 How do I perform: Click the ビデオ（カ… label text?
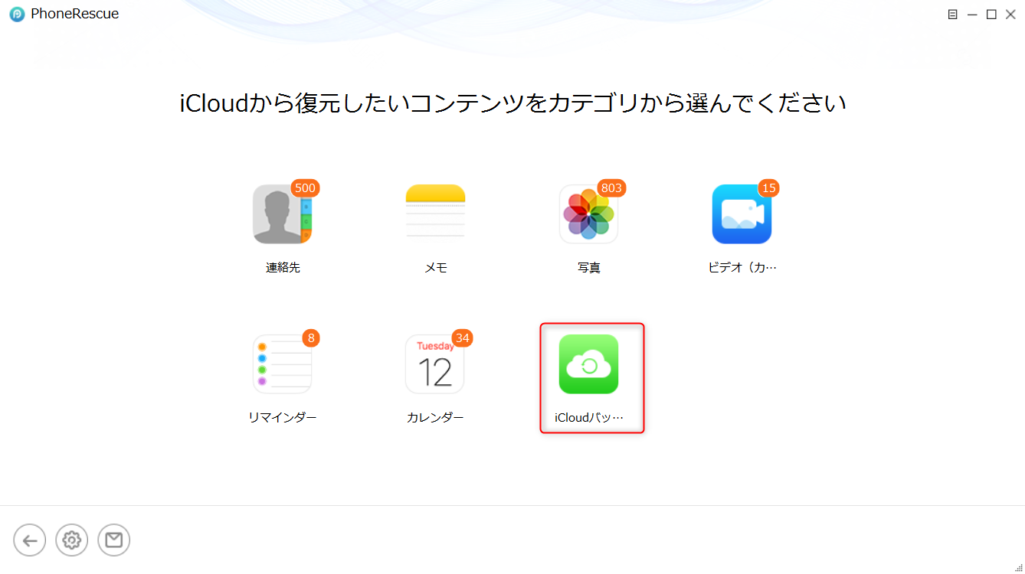(x=742, y=268)
